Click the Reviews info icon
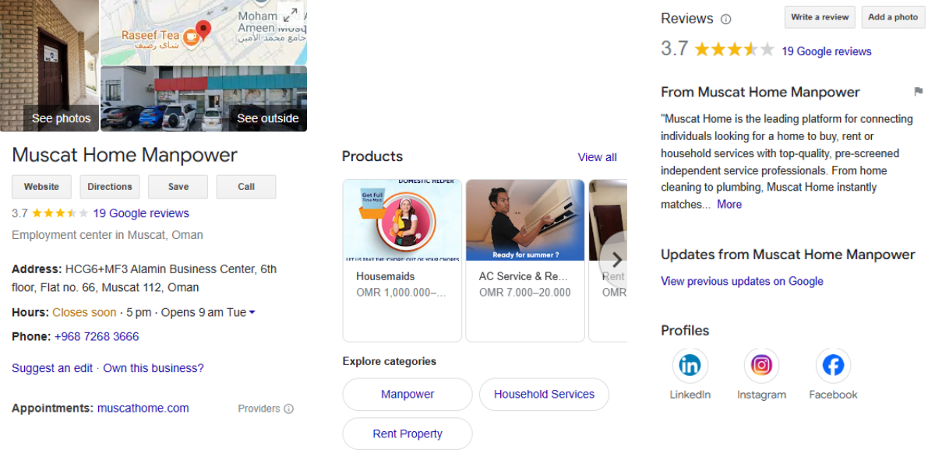Screen dimensions: 935x467 point(726,19)
